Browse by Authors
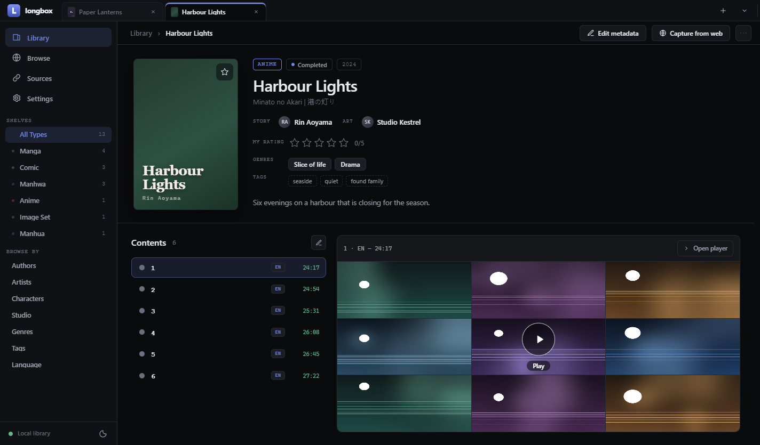 58,265
